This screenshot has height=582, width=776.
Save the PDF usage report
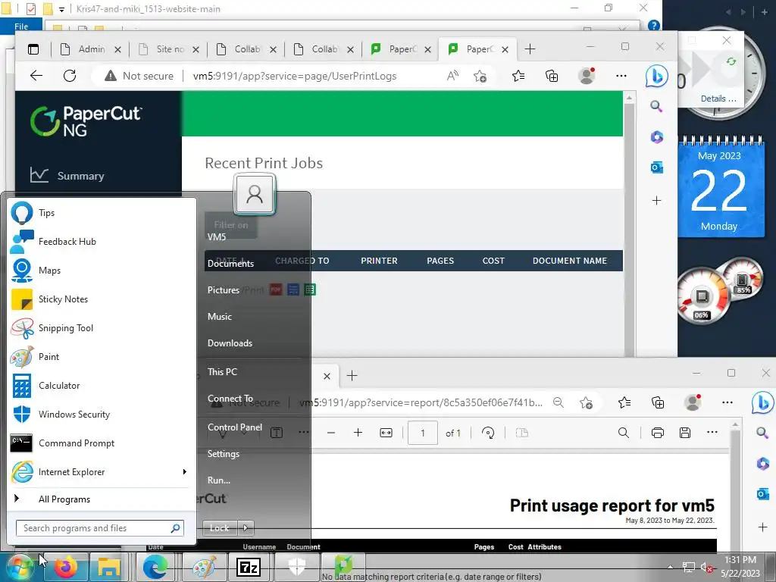click(685, 433)
